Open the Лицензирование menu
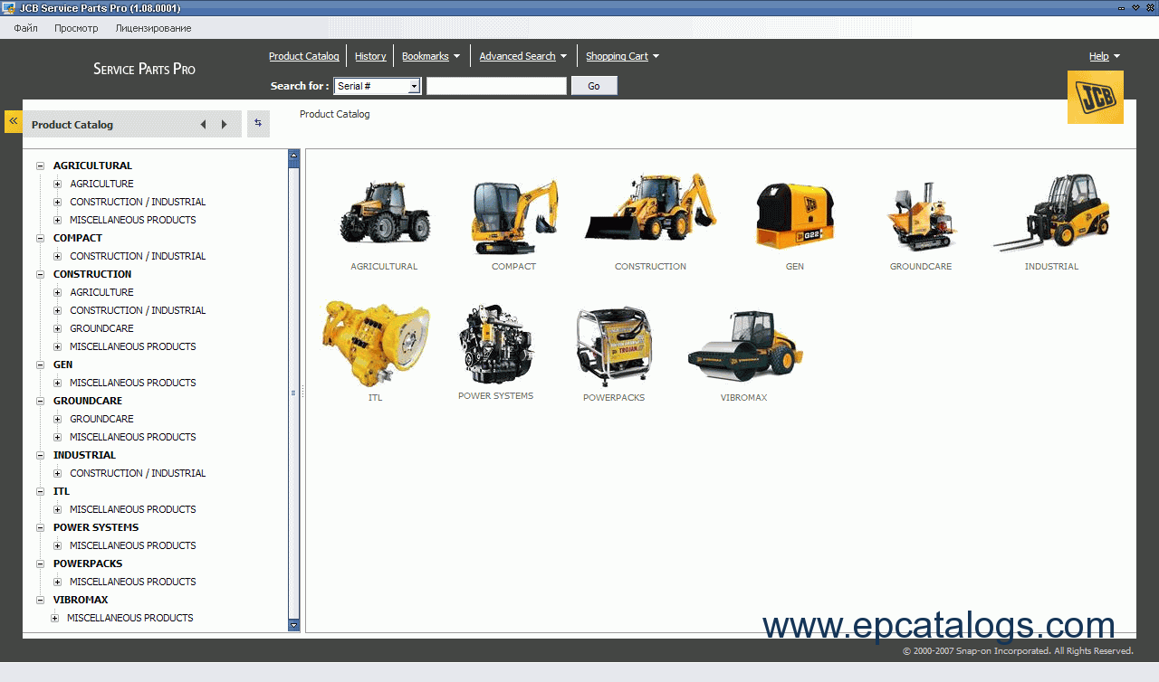The height and width of the screenshot is (682, 1159). click(153, 28)
